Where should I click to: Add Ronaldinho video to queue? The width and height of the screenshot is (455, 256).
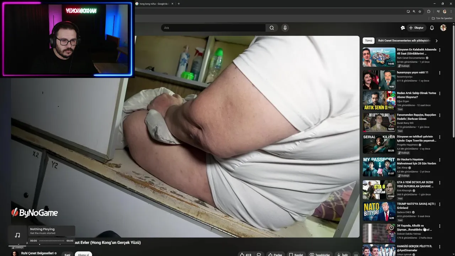tap(391, 235)
